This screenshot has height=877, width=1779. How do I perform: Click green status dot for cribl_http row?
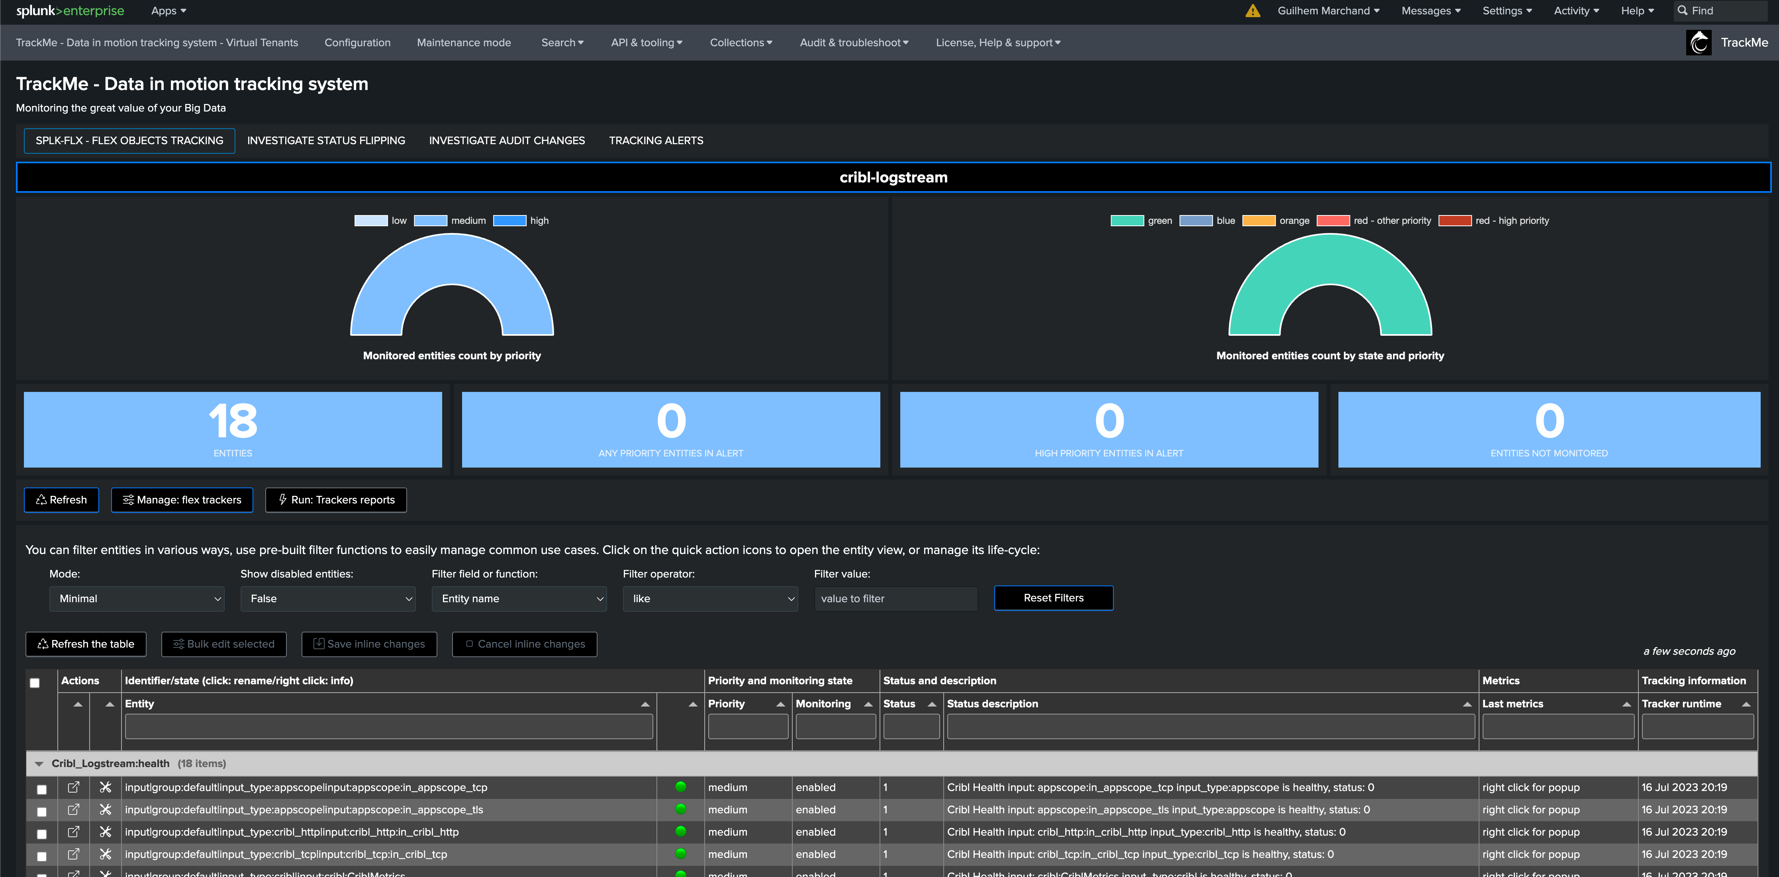(681, 831)
